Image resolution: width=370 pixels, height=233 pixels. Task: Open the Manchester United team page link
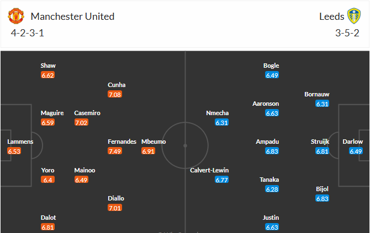click(x=73, y=17)
